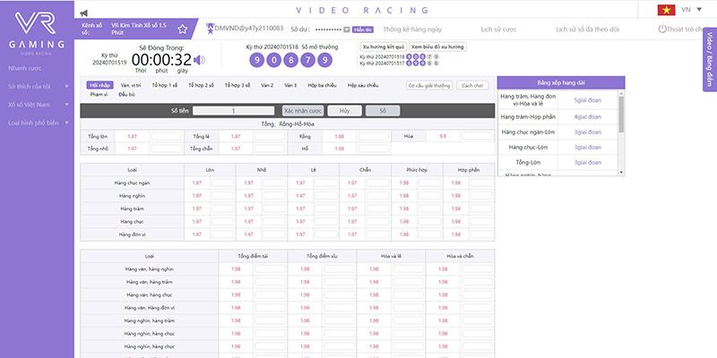Click the Hủy button
717x358 pixels.
[x=345, y=110]
